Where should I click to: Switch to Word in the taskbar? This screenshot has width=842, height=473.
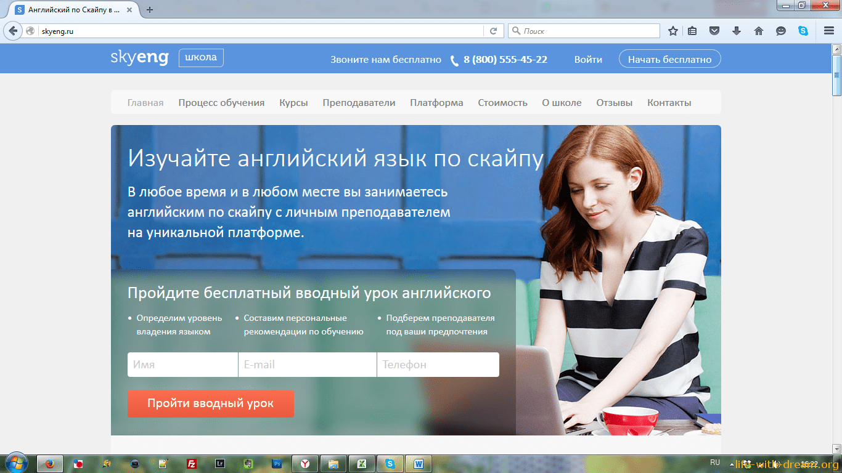(x=419, y=464)
